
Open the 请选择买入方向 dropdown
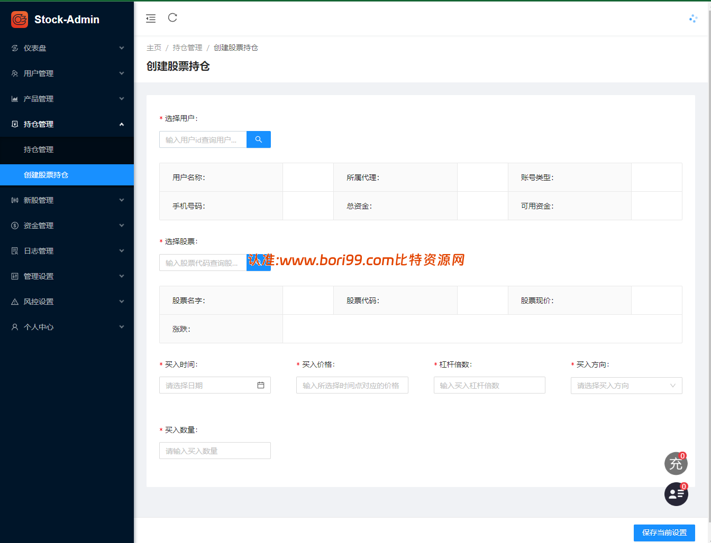point(626,386)
